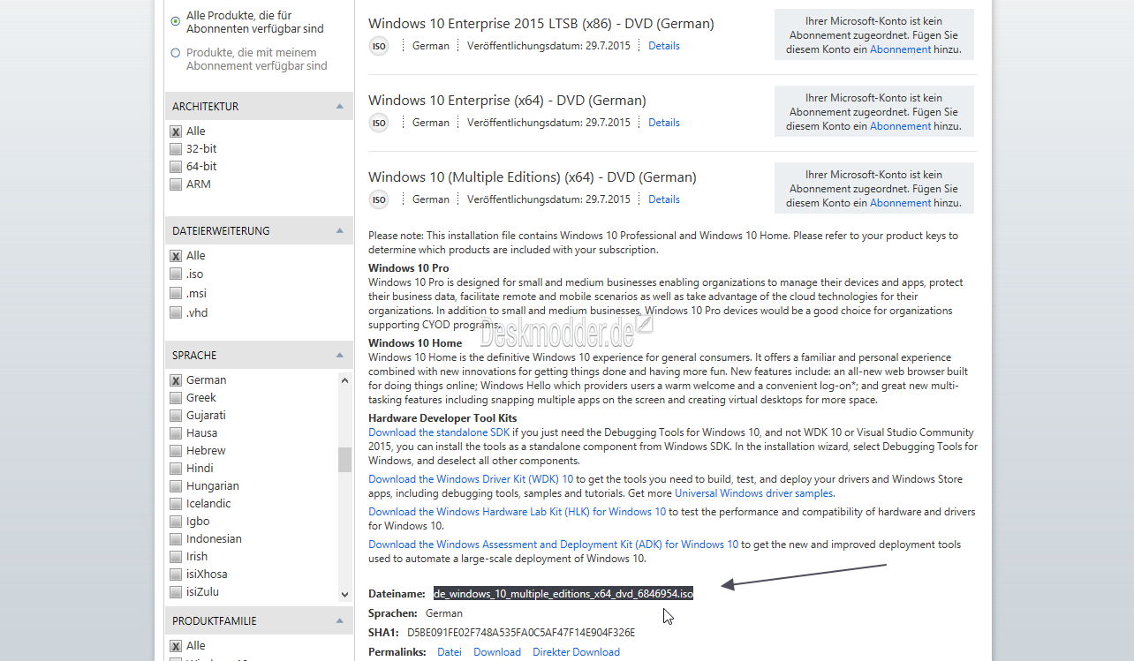Click language list scroll-down arrow
The width and height of the screenshot is (1134, 661).
(344, 595)
